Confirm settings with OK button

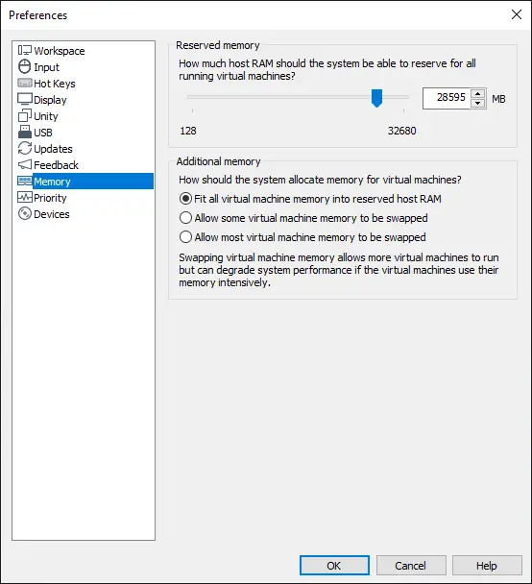[334, 566]
